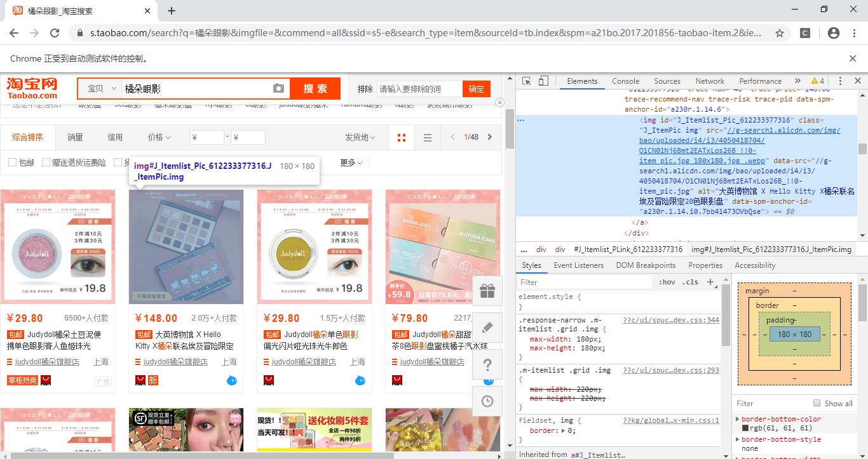Open a new browser tab

point(172,11)
